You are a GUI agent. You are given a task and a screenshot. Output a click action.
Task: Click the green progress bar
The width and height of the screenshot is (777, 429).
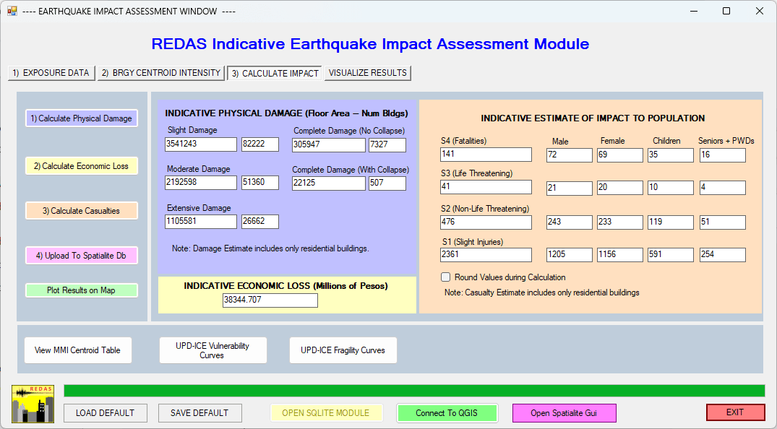click(413, 391)
